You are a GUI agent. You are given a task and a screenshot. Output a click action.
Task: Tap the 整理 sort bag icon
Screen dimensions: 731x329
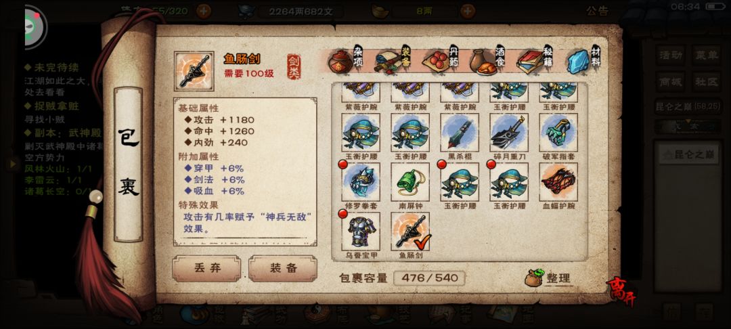(548, 278)
